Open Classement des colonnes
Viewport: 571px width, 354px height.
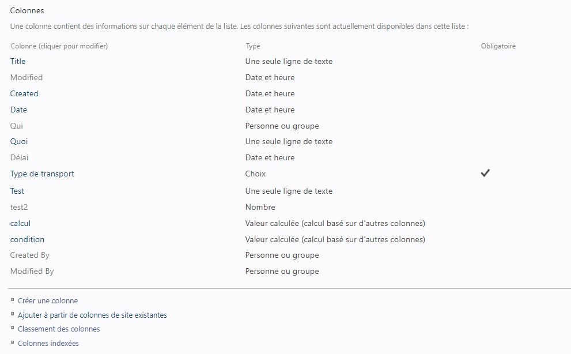(x=59, y=329)
